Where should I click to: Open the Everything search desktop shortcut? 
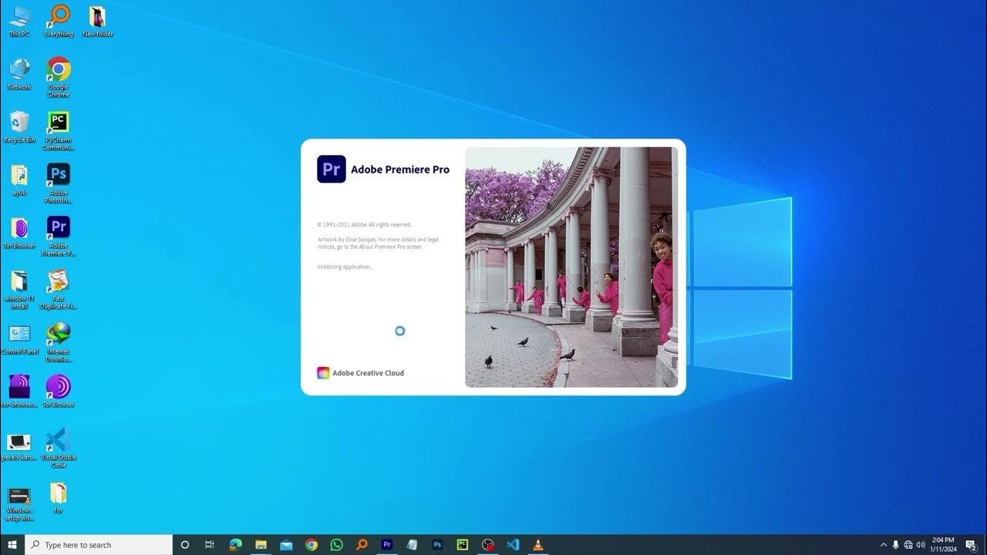[59, 22]
